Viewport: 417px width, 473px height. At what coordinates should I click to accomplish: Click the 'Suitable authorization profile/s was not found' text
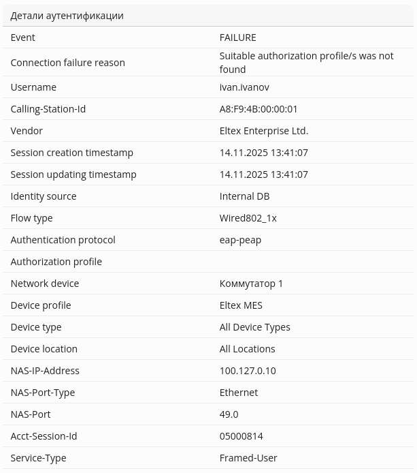click(x=306, y=63)
